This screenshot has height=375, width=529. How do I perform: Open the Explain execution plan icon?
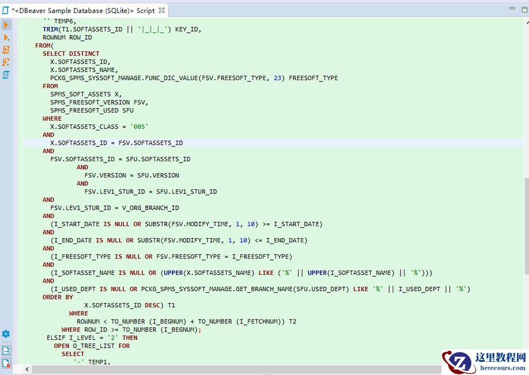(6, 74)
